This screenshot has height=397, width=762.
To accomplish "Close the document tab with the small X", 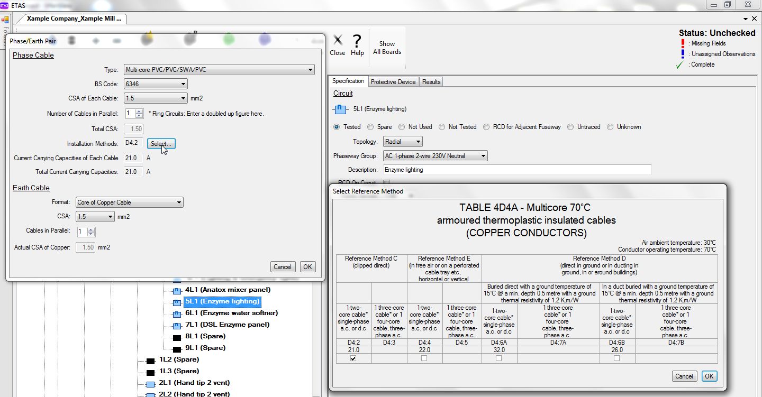I will point(754,19).
